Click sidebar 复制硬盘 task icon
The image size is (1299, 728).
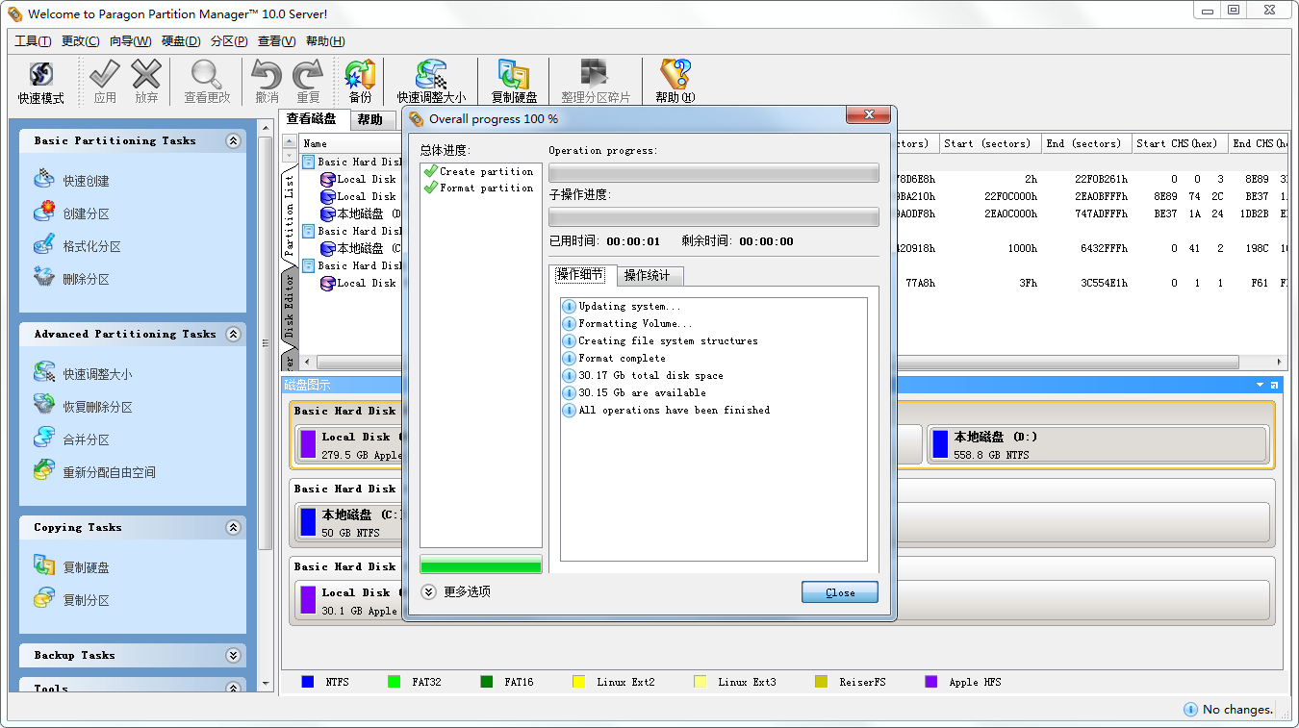[44, 566]
